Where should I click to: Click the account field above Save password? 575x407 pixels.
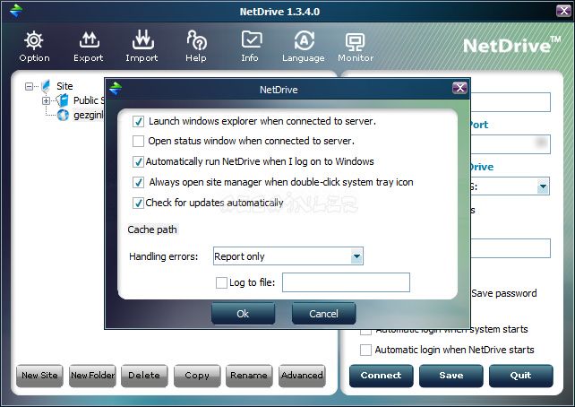[x=511, y=248]
